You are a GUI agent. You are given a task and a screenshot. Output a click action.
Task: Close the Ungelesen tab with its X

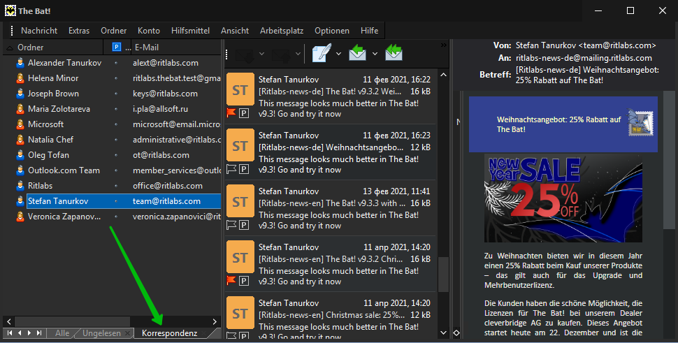127,333
